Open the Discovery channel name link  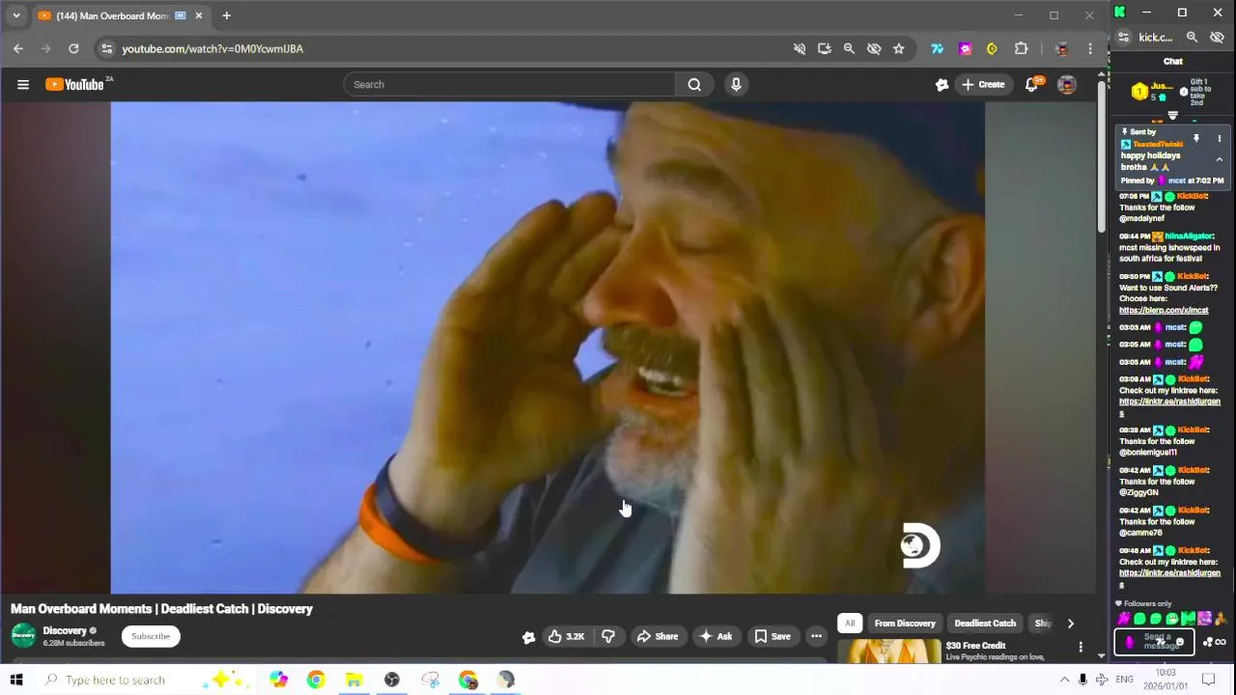coord(65,630)
